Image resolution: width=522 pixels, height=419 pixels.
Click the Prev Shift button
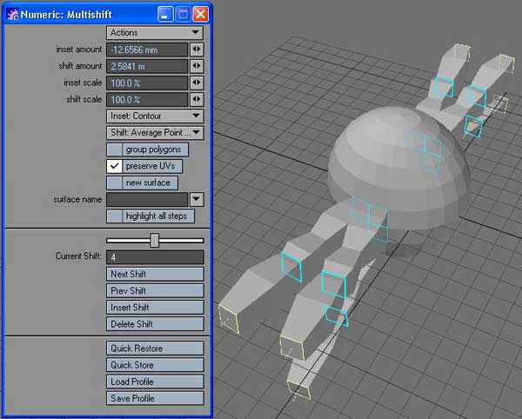coord(155,290)
